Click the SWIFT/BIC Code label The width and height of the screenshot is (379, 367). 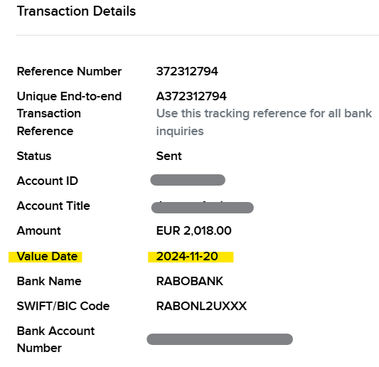pyautogui.click(x=63, y=307)
